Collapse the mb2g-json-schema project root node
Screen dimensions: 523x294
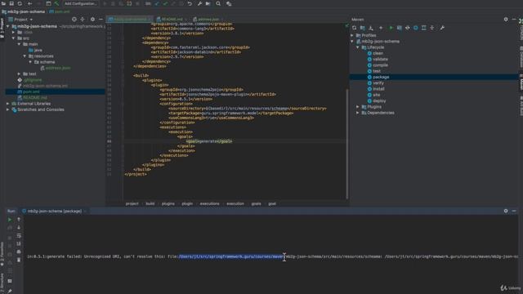point(8,26)
